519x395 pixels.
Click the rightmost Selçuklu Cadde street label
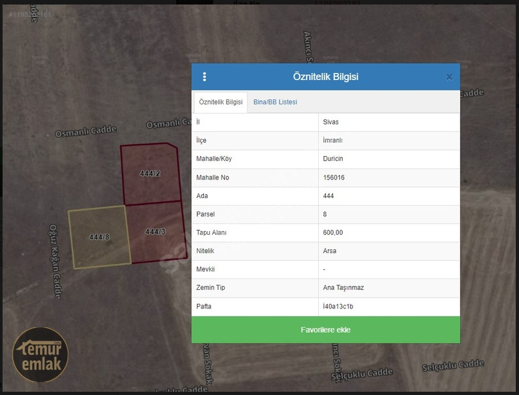pyautogui.click(x=453, y=367)
